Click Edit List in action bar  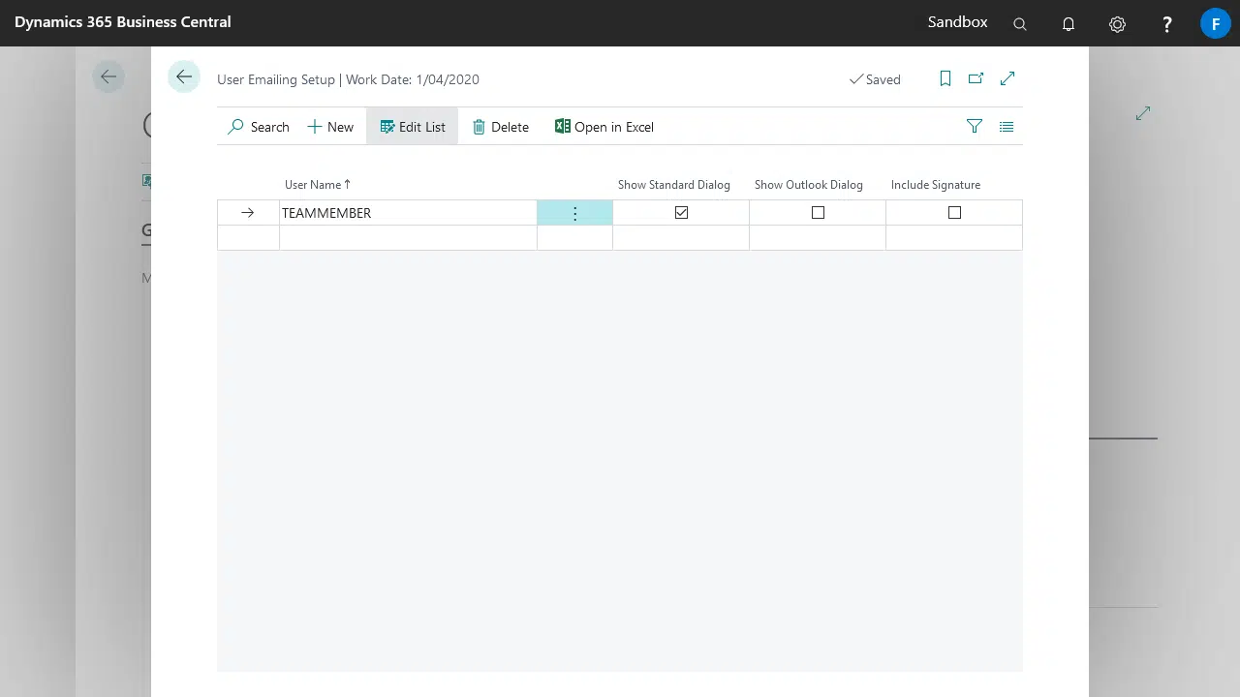pos(413,127)
